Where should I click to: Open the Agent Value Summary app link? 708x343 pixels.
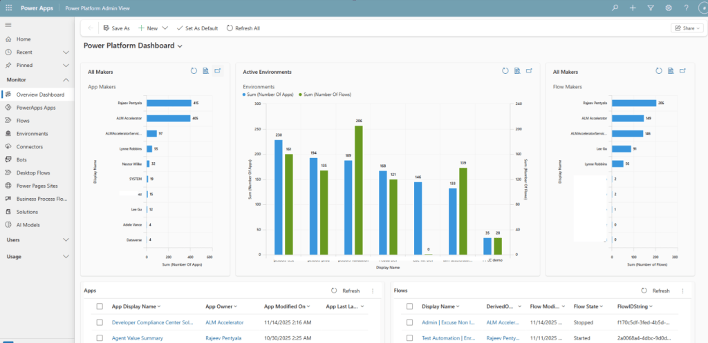(x=136, y=337)
